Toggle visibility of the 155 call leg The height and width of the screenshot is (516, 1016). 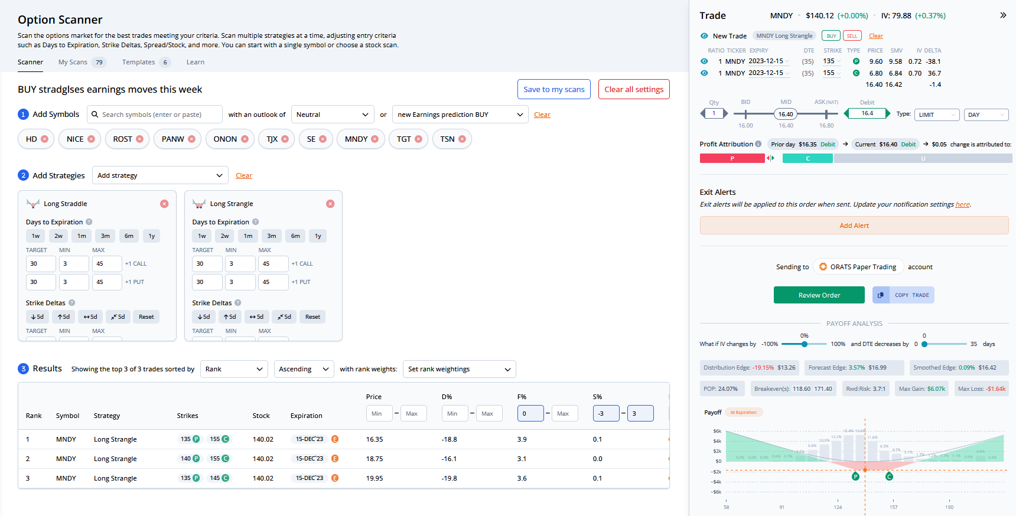(704, 73)
